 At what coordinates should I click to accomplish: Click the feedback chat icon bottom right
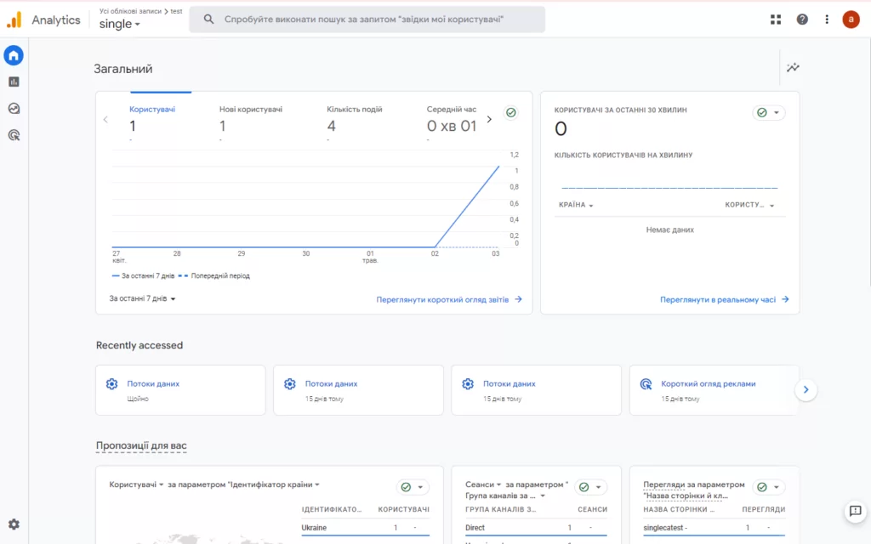coord(855,511)
